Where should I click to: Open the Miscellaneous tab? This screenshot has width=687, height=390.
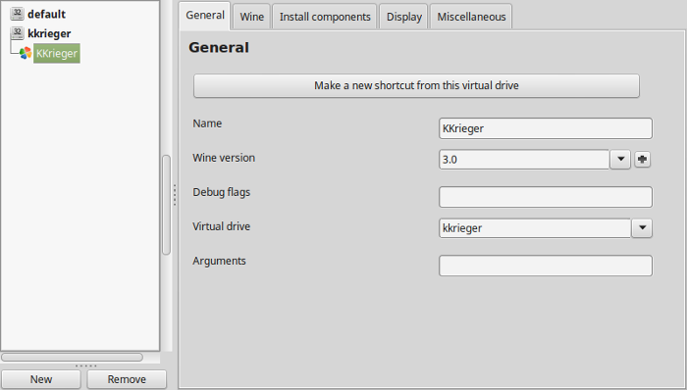point(471,17)
